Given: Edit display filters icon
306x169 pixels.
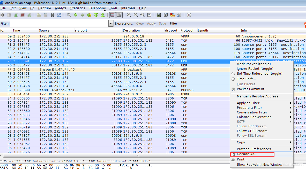Looking at the screenshot, I should pyautogui.click(x=166, y=15).
